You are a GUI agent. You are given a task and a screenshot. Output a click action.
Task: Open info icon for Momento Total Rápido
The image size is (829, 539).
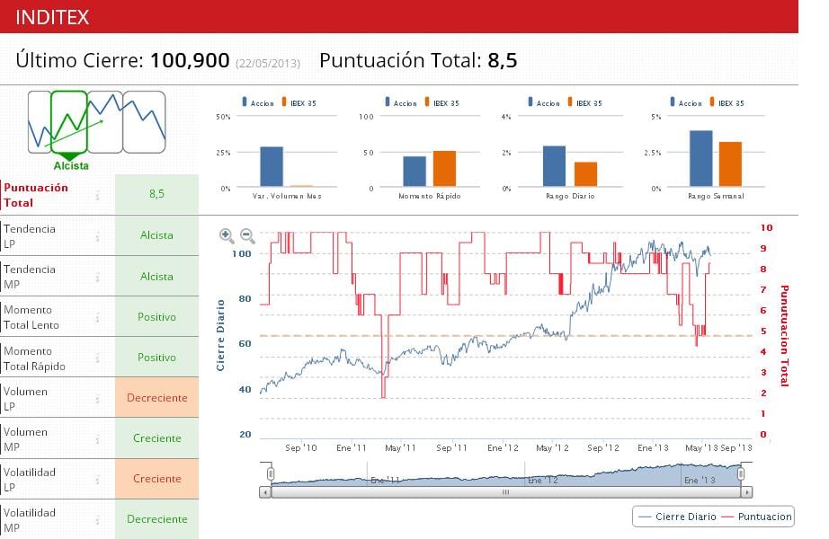[98, 358]
